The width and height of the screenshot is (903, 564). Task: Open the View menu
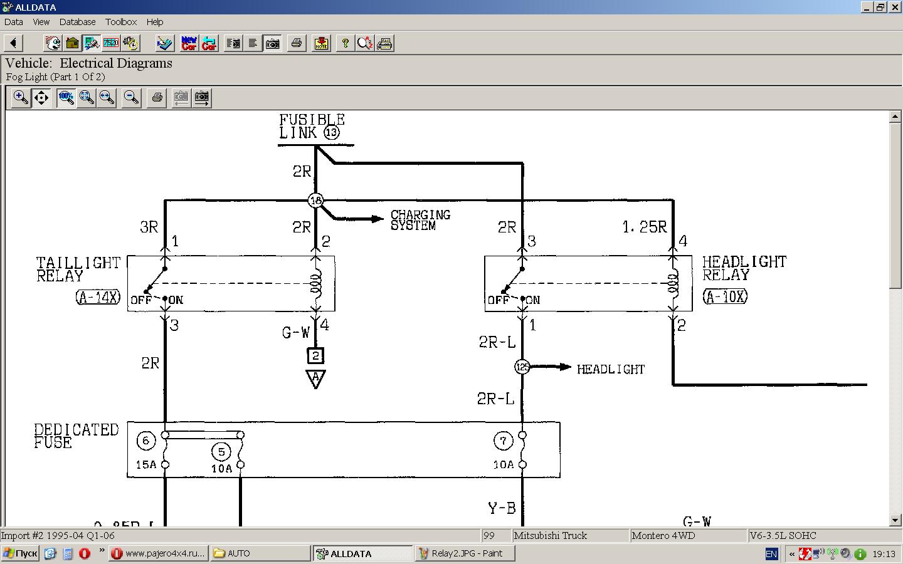[x=41, y=22]
